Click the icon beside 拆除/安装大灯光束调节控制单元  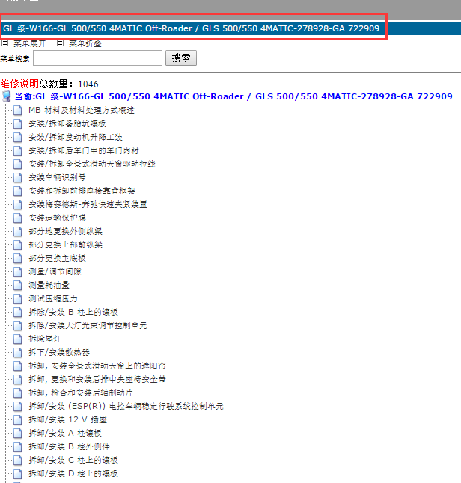pyautogui.click(x=18, y=325)
